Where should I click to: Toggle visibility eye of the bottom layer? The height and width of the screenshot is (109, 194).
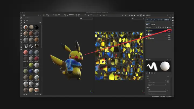click(x=147, y=38)
